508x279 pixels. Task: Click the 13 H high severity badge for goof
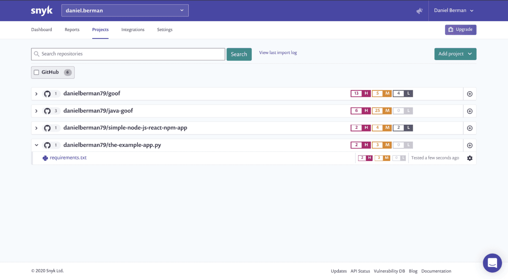(361, 93)
